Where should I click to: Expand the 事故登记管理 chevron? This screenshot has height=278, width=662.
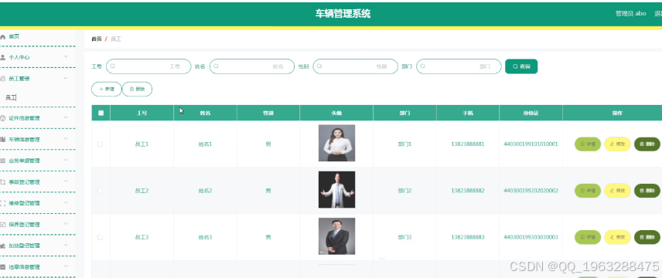(66, 181)
